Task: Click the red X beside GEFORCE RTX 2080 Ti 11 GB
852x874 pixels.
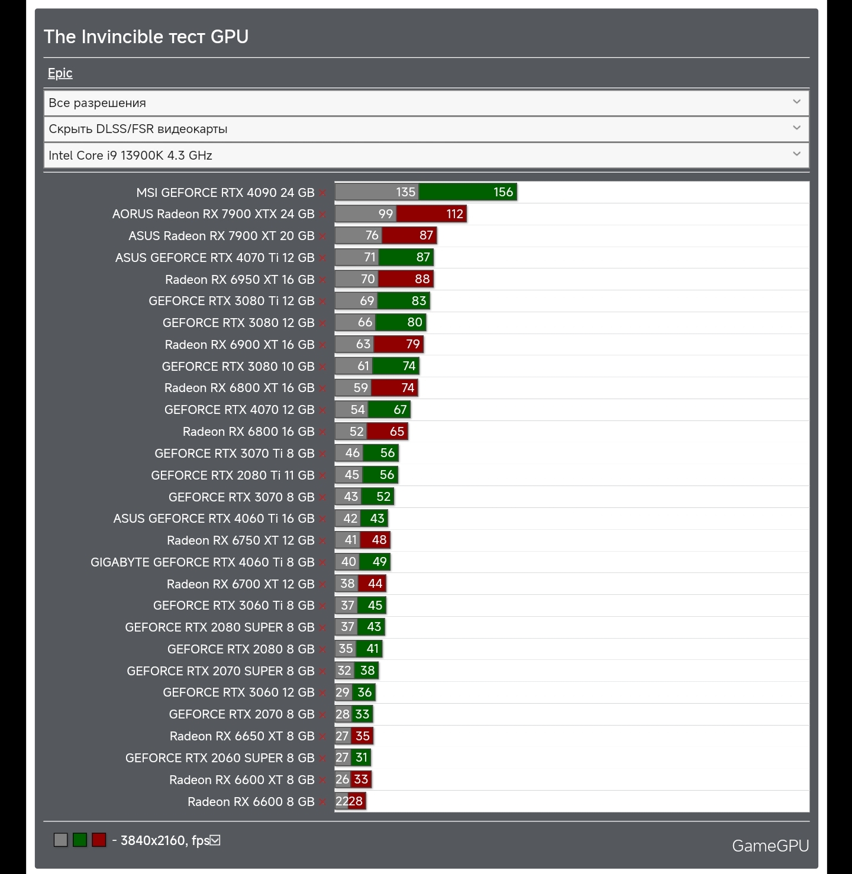Action: 322,476
